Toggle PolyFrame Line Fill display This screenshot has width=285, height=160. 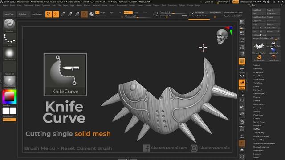tap(242, 128)
